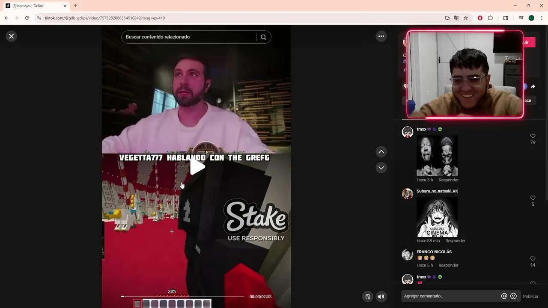Viewport: 548px width, 308px height.
Task: Like traxx's comment with 79 likes
Action: 533,136
